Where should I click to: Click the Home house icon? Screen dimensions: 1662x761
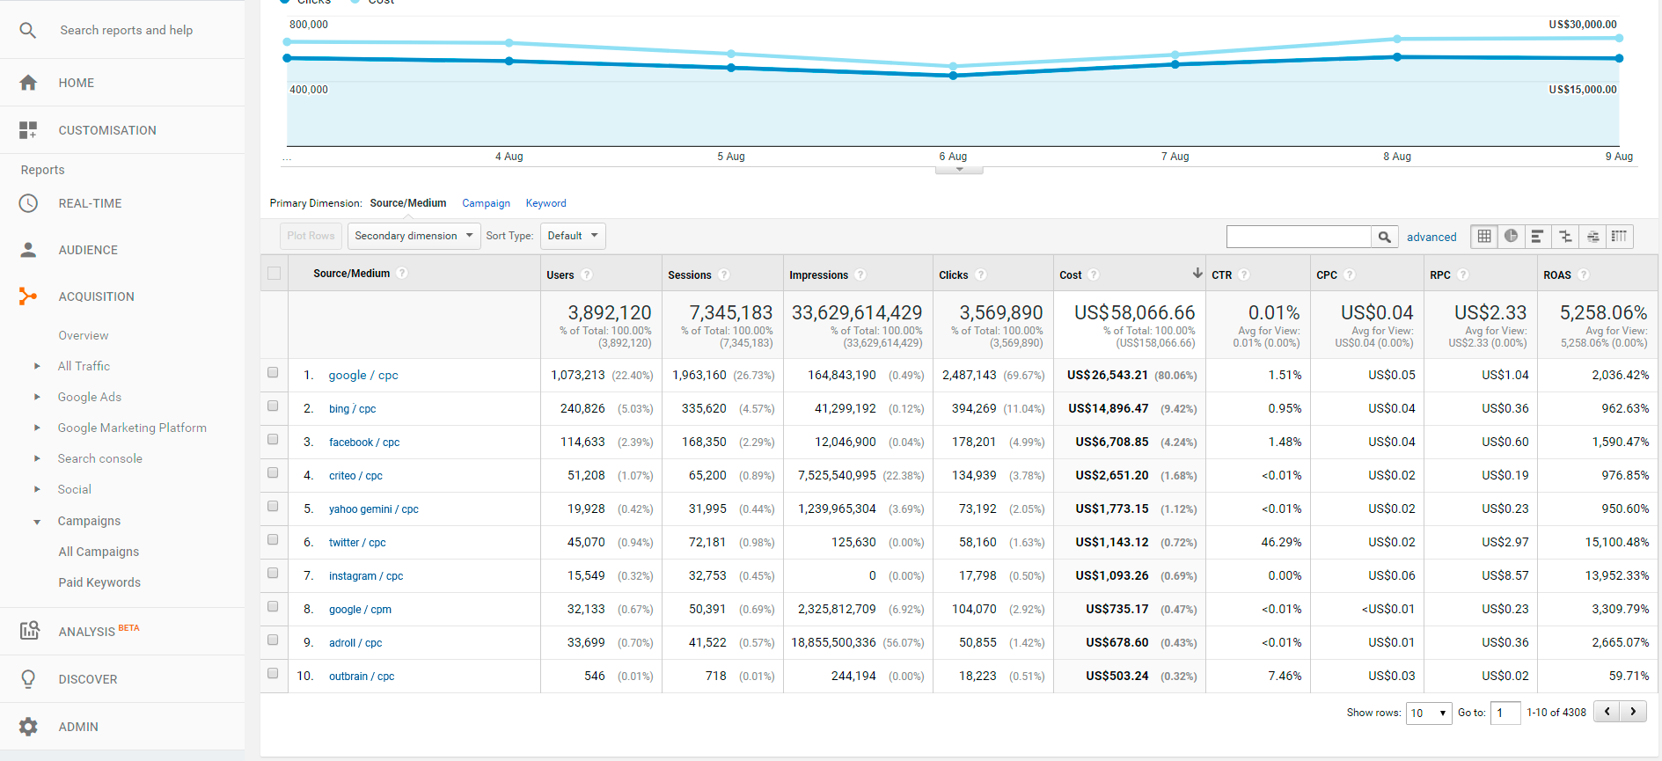point(28,83)
